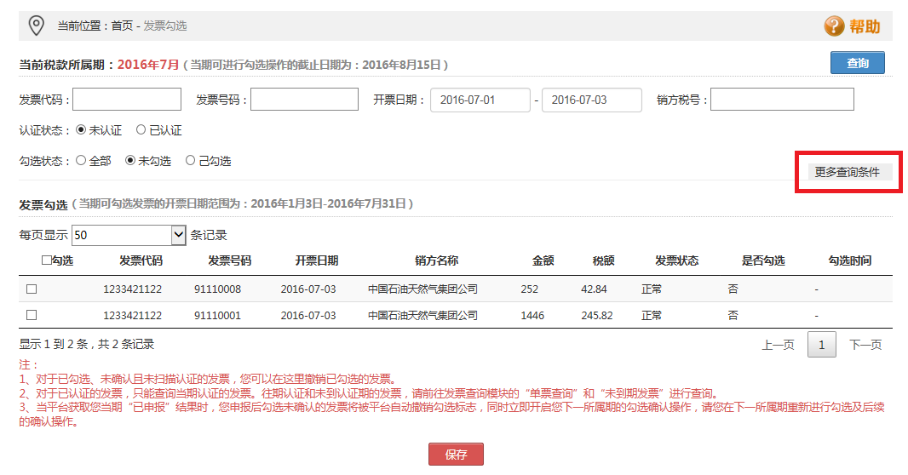This screenshot has width=908, height=475.
Task: Click the 发票号码 column header
Action: [230, 261]
